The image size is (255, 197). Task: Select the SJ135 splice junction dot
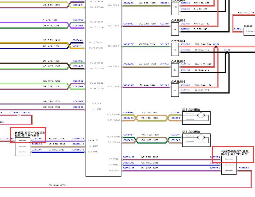[x=216, y=47]
